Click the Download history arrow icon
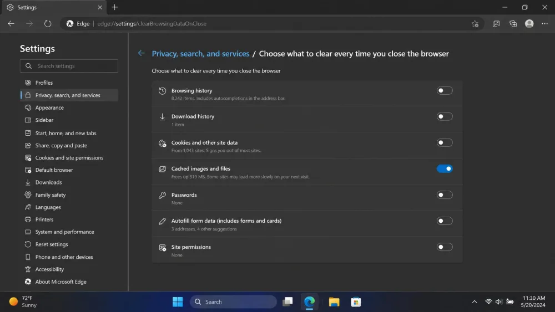The image size is (555, 312). (162, 117)
